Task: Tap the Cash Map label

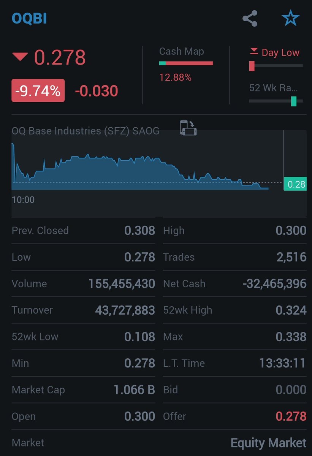Action: (x=182, y=51)
